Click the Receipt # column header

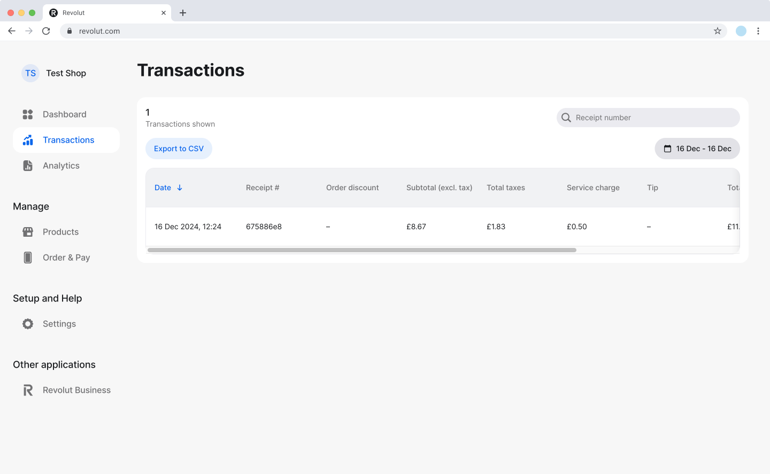pyautogui.click(x=263, y=188)
